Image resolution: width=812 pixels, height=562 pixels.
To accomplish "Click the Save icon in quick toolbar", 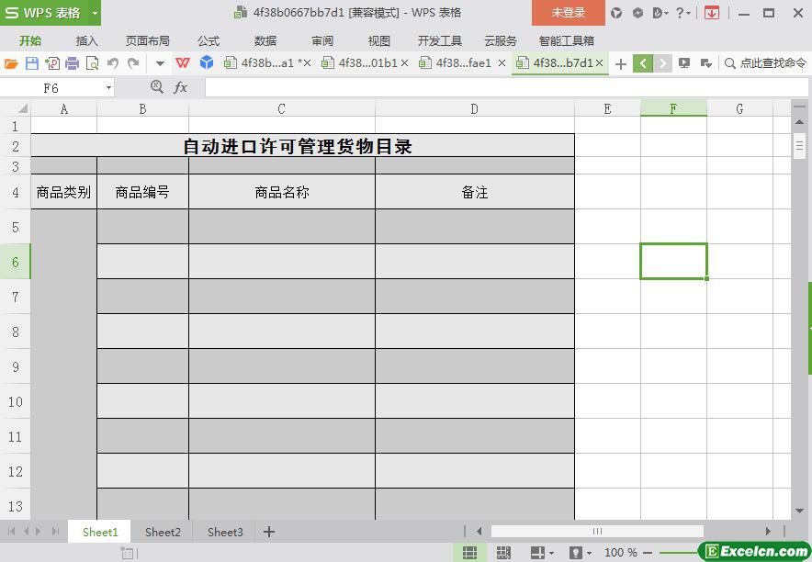I will [31, 63].
